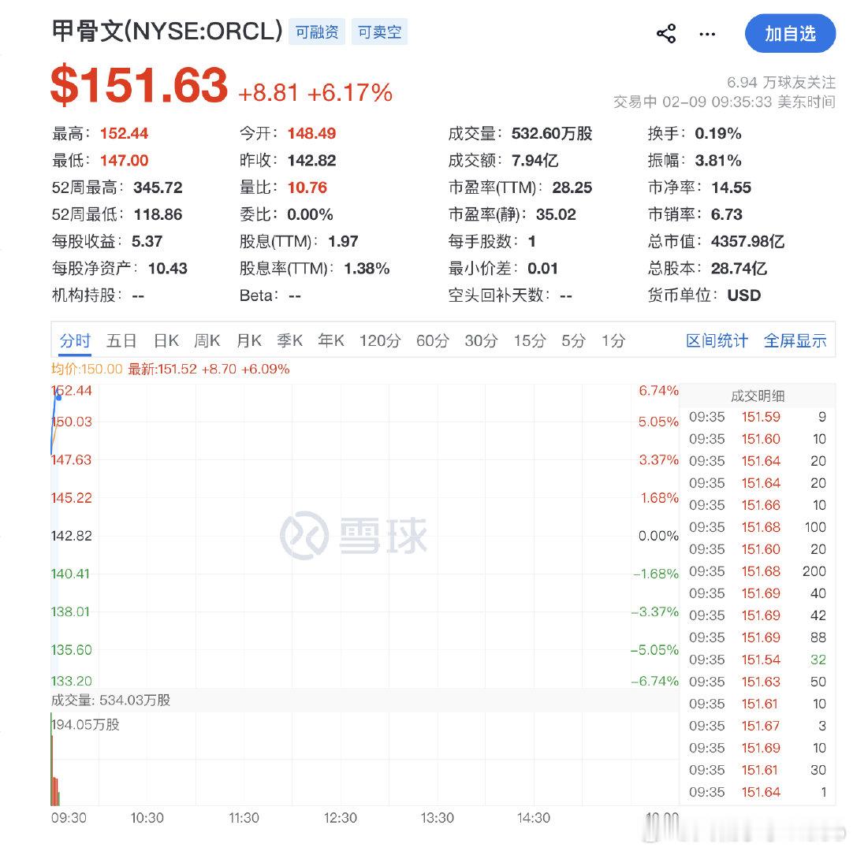Click the 12:30 time axis label
This screenshot has height=851, width=853.
point(340,818)
